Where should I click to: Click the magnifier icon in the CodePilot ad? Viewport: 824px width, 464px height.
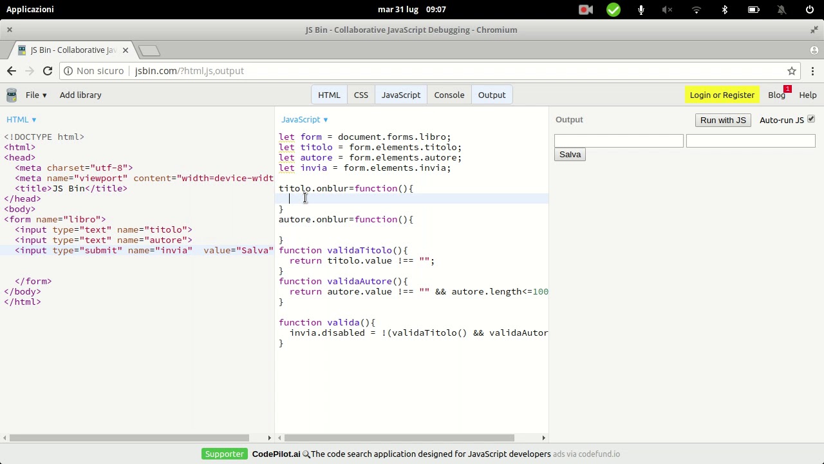[306, 454]
